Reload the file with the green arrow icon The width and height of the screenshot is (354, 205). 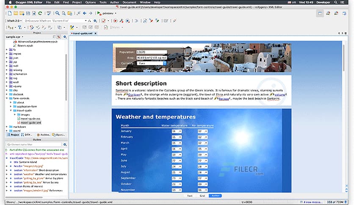point(40,13)
